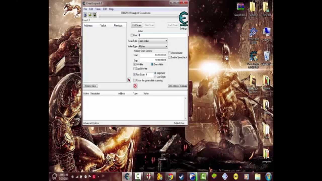Viewport: 322px width, 181px height.
Task: Open Steam from the taskbar
Action: point(181,176)
